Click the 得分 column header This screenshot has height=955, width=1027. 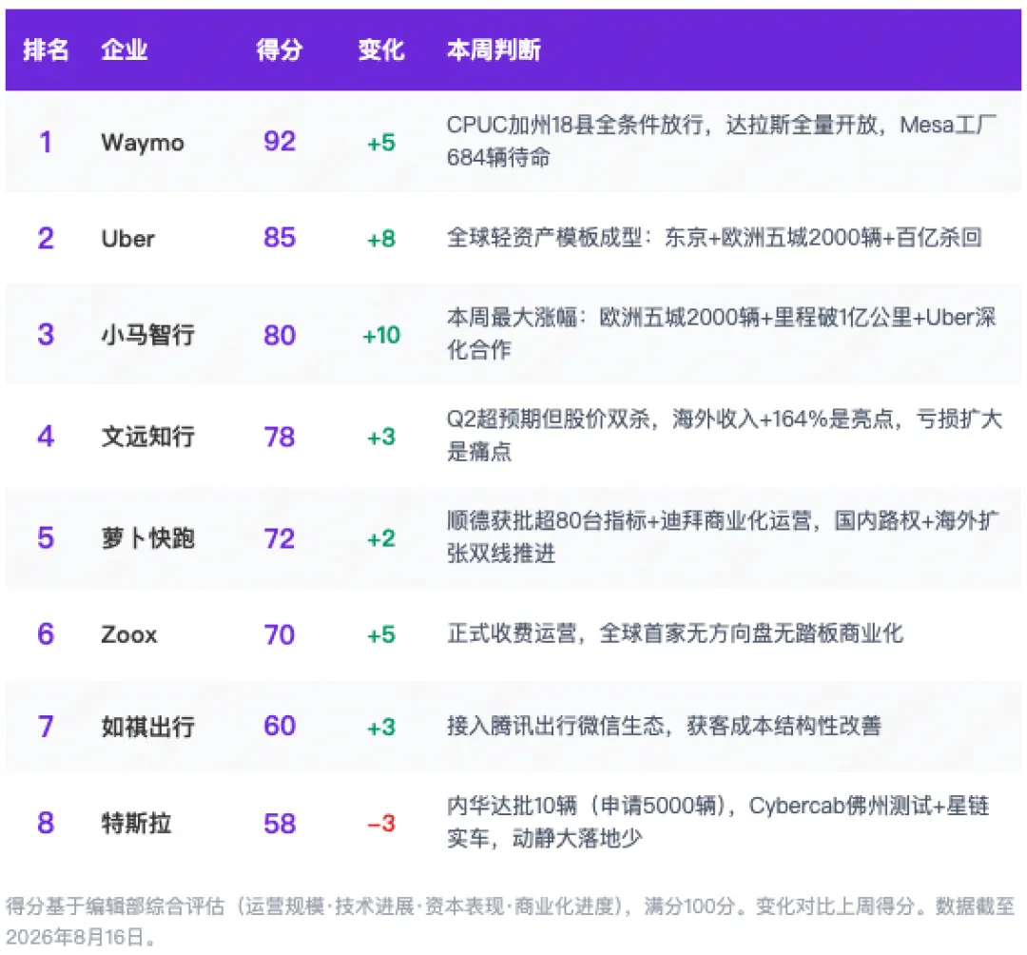tap(280, 49)
